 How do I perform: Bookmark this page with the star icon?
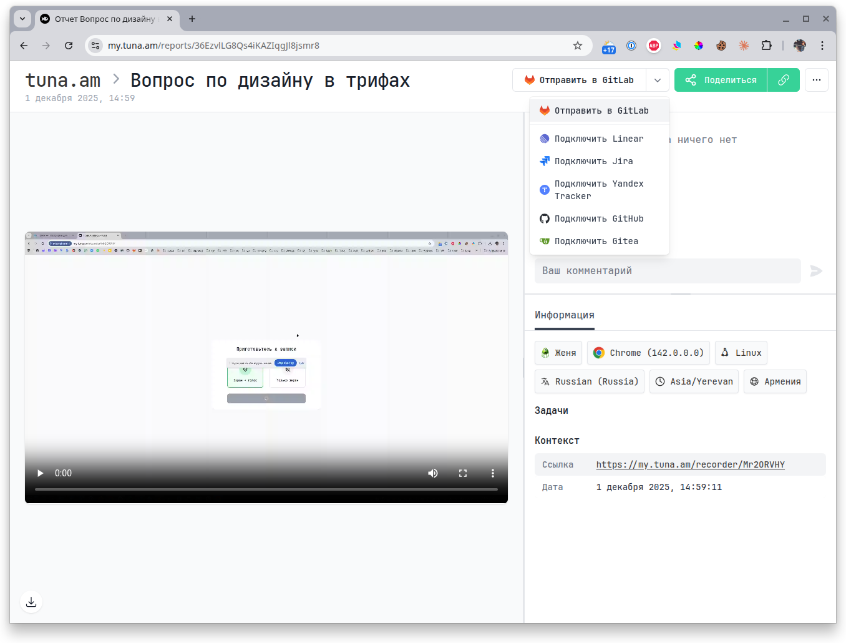pyautogui.click(x=577, y=46)
